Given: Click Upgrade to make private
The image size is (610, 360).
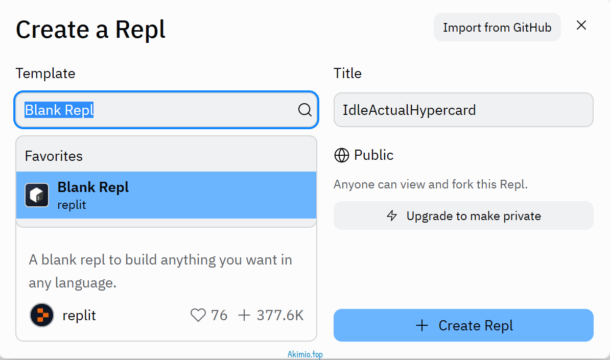Looking at the screenshot, I should point(463,215).
